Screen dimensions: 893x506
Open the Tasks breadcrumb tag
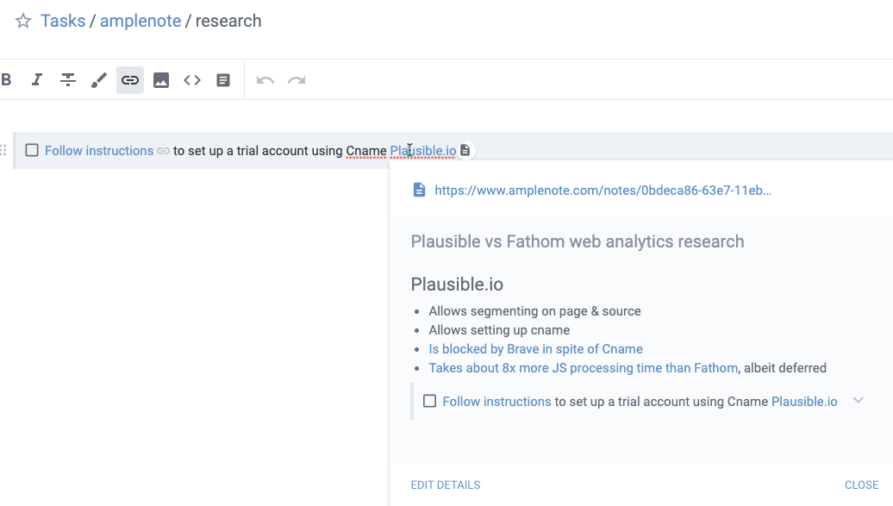[x=63, y=21]
